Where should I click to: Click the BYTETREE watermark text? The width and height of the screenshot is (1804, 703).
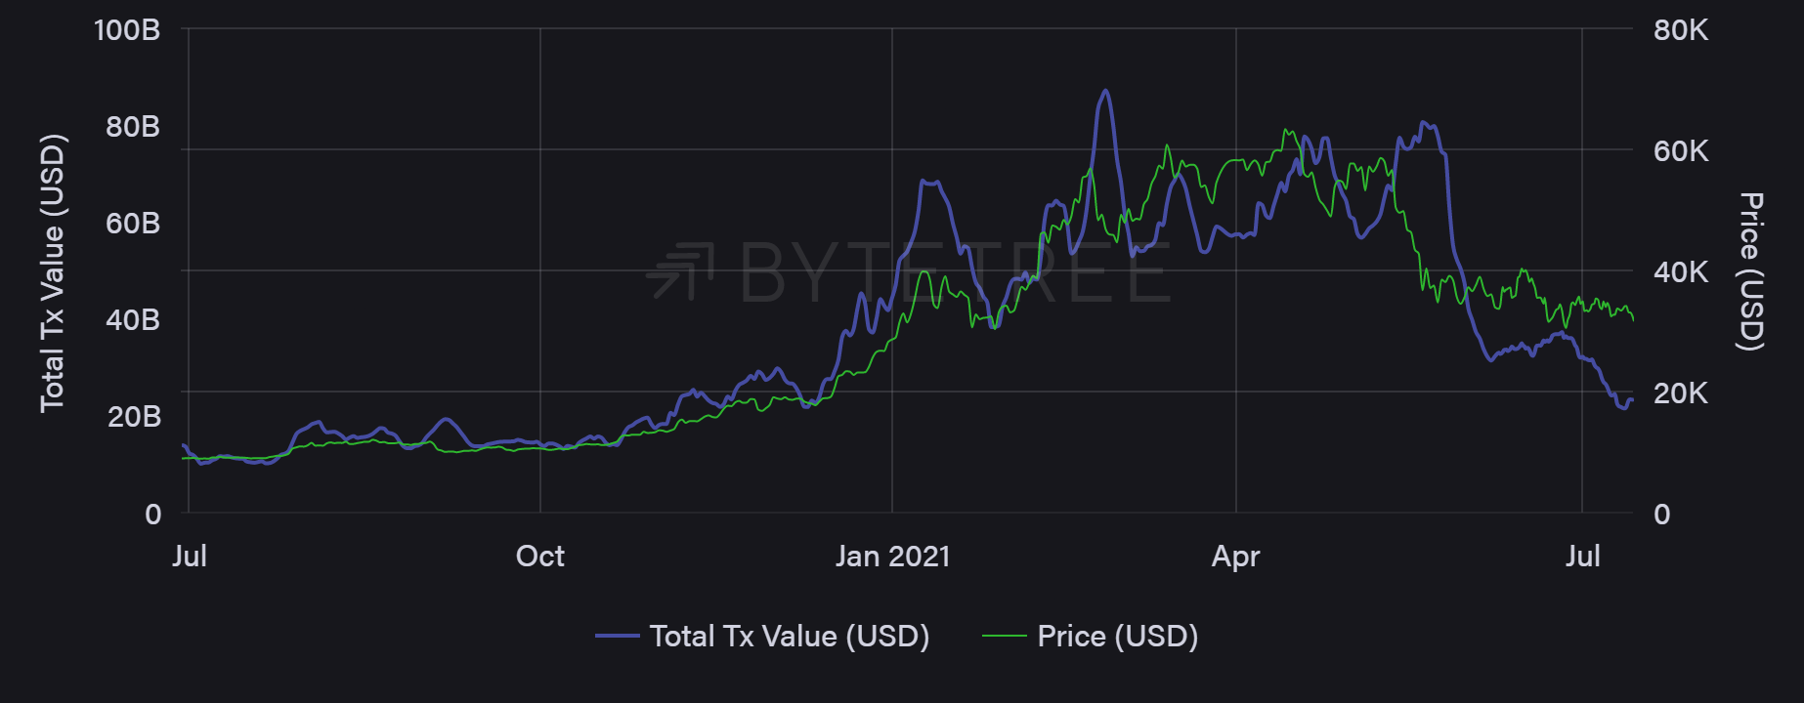pyautogui.click(x=955, y=272)
